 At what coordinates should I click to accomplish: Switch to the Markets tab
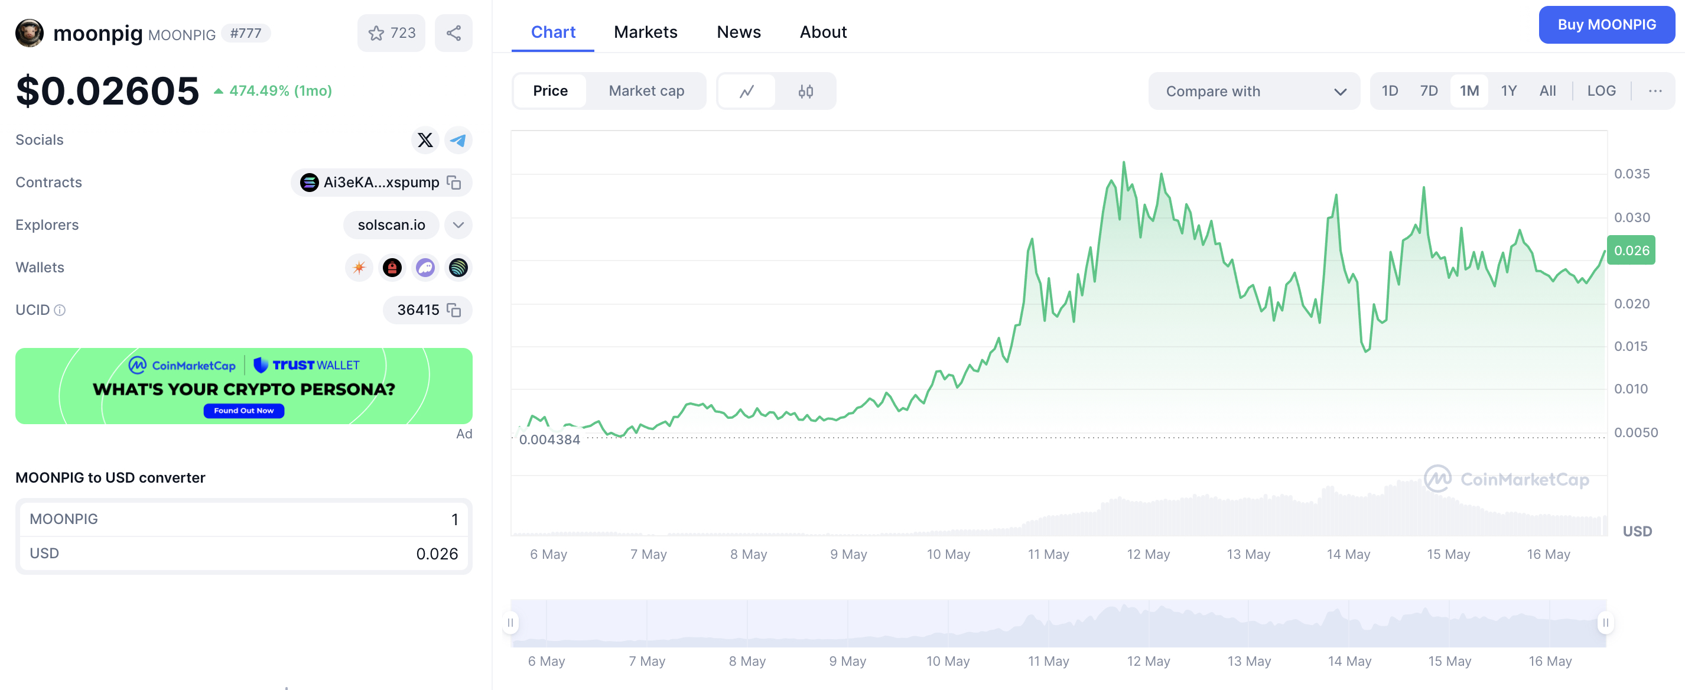click(x=645, y=32)
